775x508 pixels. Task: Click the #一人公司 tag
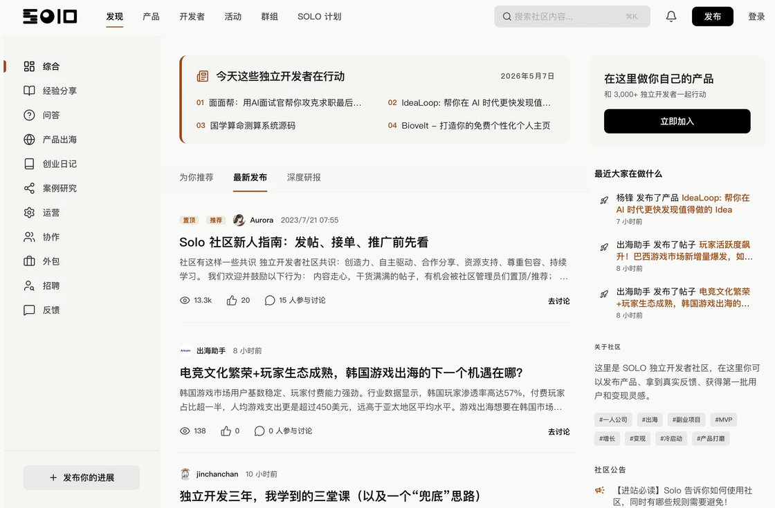tap(613, 420)
